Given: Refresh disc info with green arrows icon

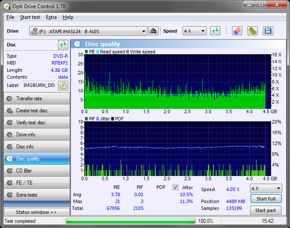Looking at the screenshot, I should tap(63, 45).
